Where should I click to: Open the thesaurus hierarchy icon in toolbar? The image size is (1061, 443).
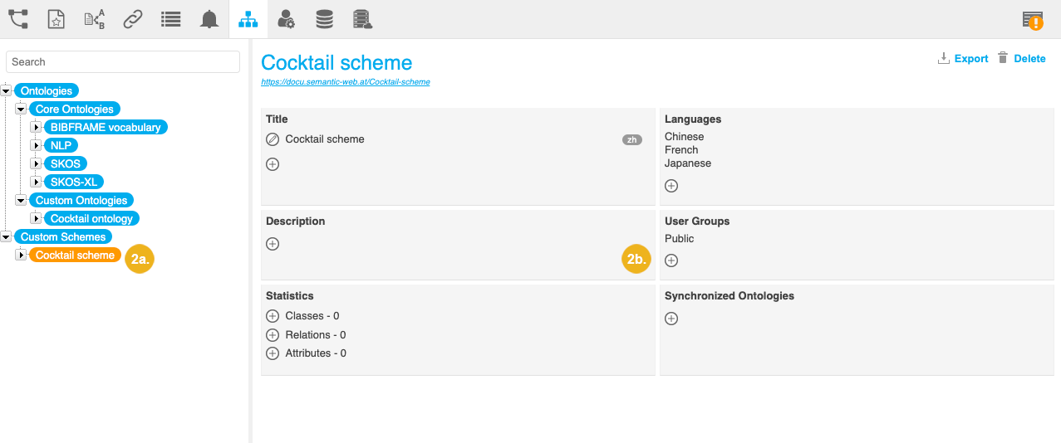(18, 19)
